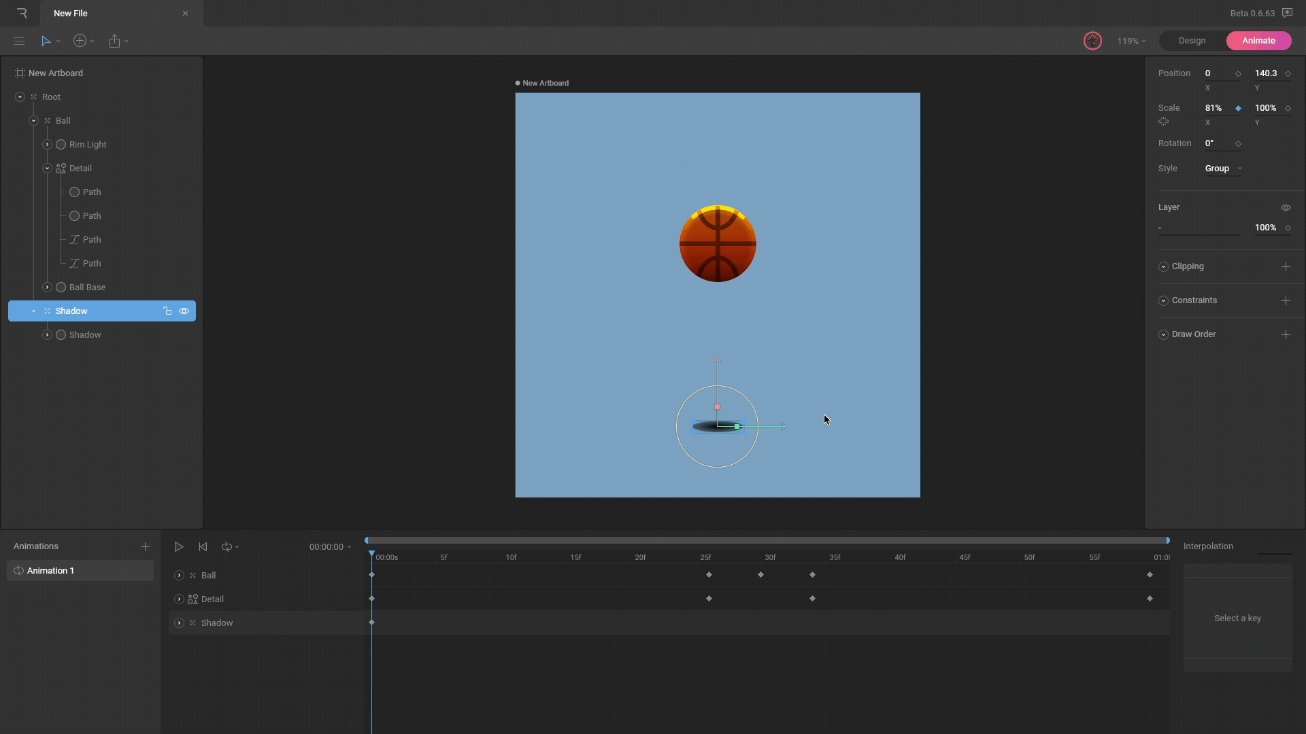Key the Position Y property
This screenshot has width=1306, height=734.
click(1288, 74)
